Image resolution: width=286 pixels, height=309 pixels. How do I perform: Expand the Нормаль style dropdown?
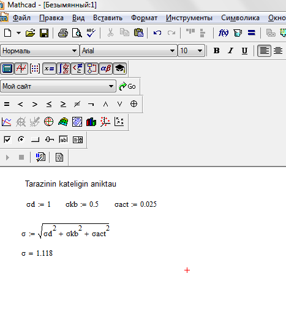point(75,51)
